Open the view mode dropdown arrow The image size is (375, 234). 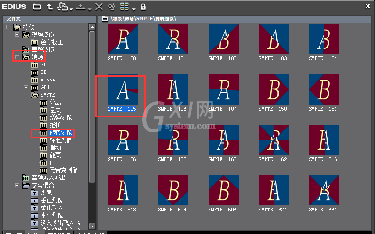pyautogui.click(x=133, y=9)
